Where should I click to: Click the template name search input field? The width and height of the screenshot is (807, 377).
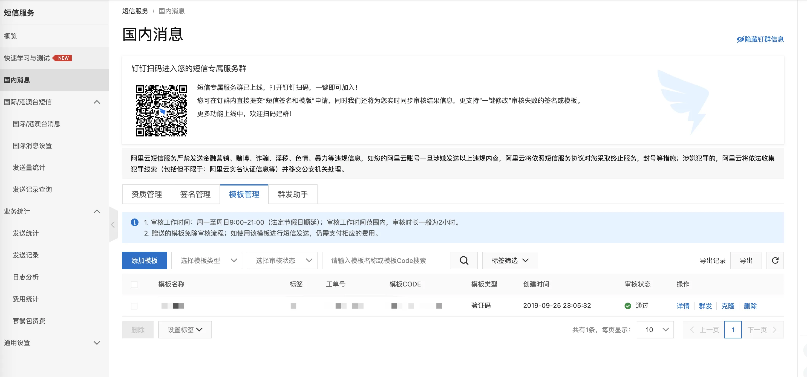(386, 260)
